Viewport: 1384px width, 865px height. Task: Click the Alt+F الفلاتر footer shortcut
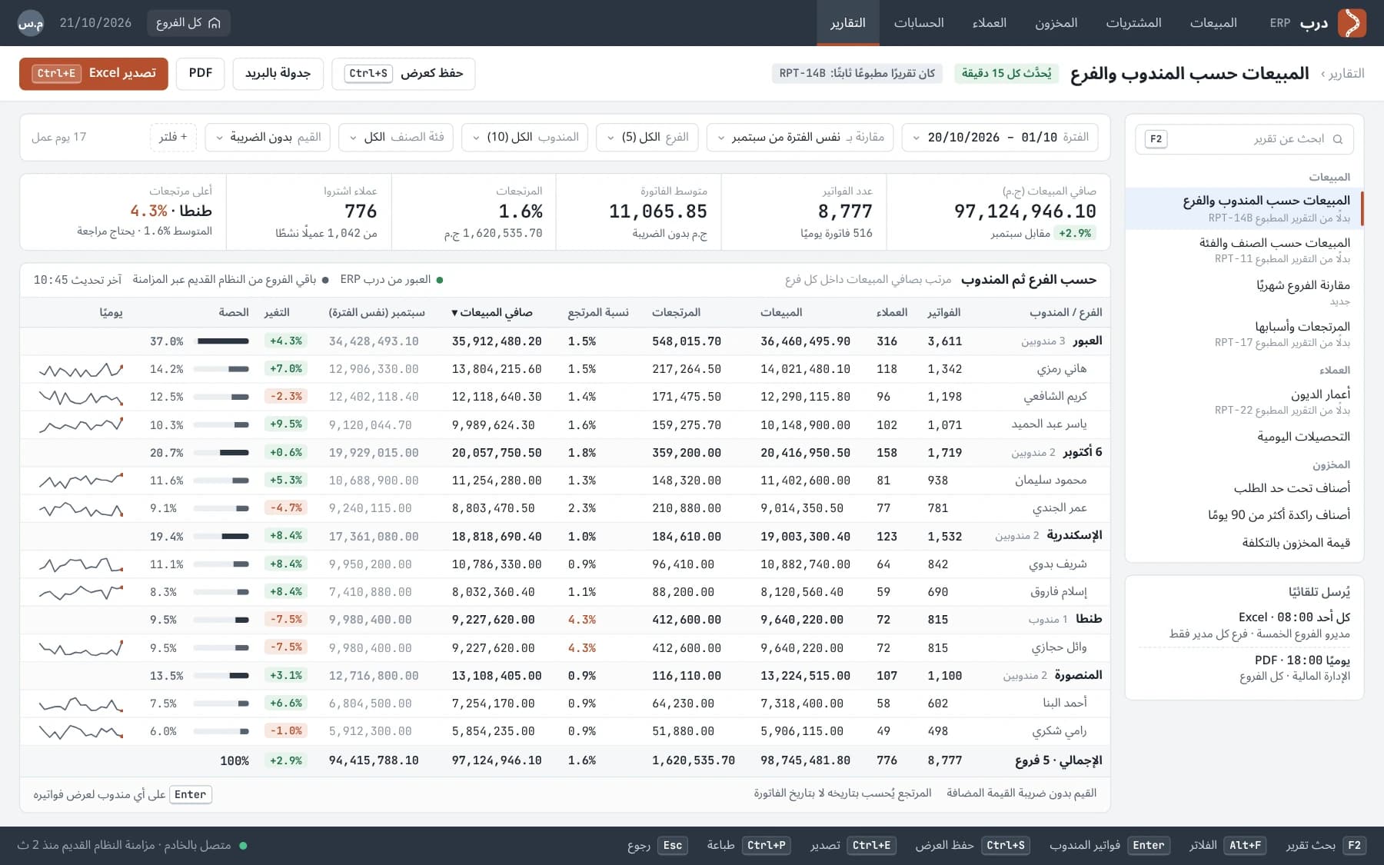(1227, 846)
